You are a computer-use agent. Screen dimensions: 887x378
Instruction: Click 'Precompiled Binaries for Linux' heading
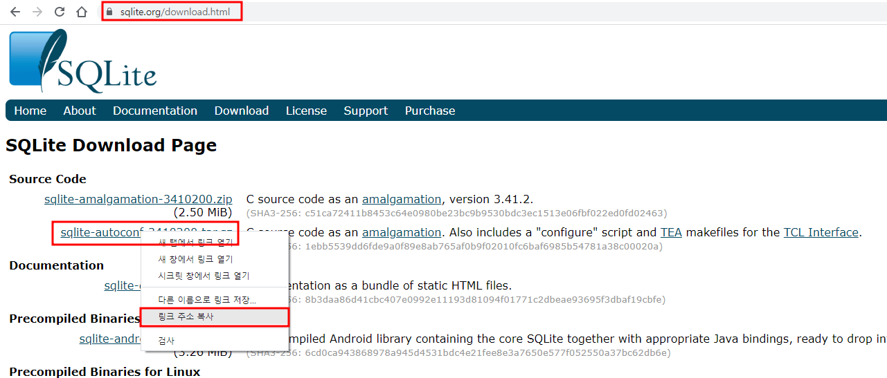[x=105, y=372]
